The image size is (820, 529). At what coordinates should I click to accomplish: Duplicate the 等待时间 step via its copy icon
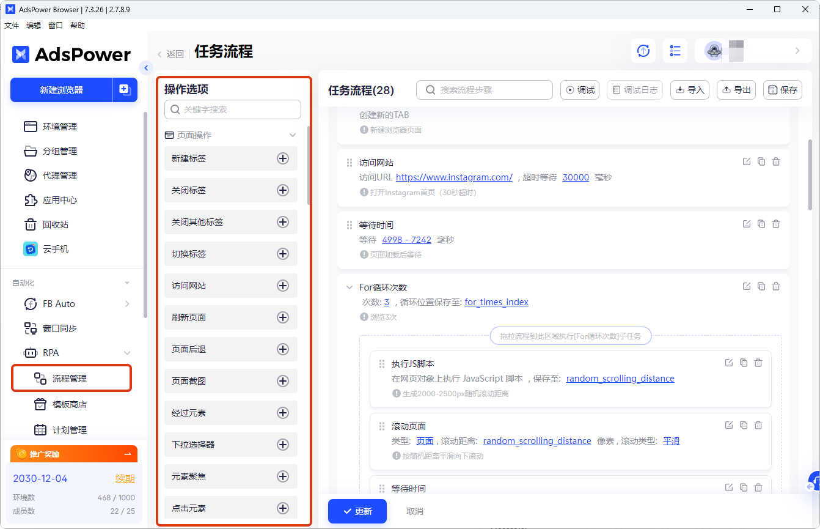pos(761,224)
